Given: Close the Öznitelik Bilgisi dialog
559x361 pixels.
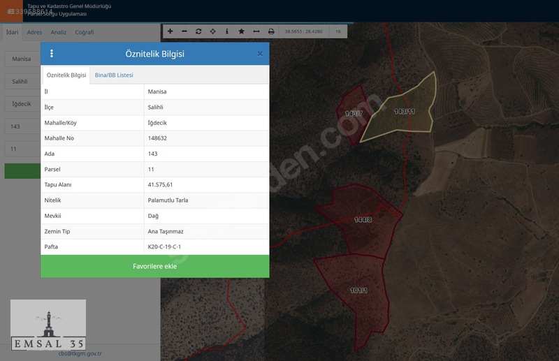Looking at the screenshot, I should click(260, 54).
